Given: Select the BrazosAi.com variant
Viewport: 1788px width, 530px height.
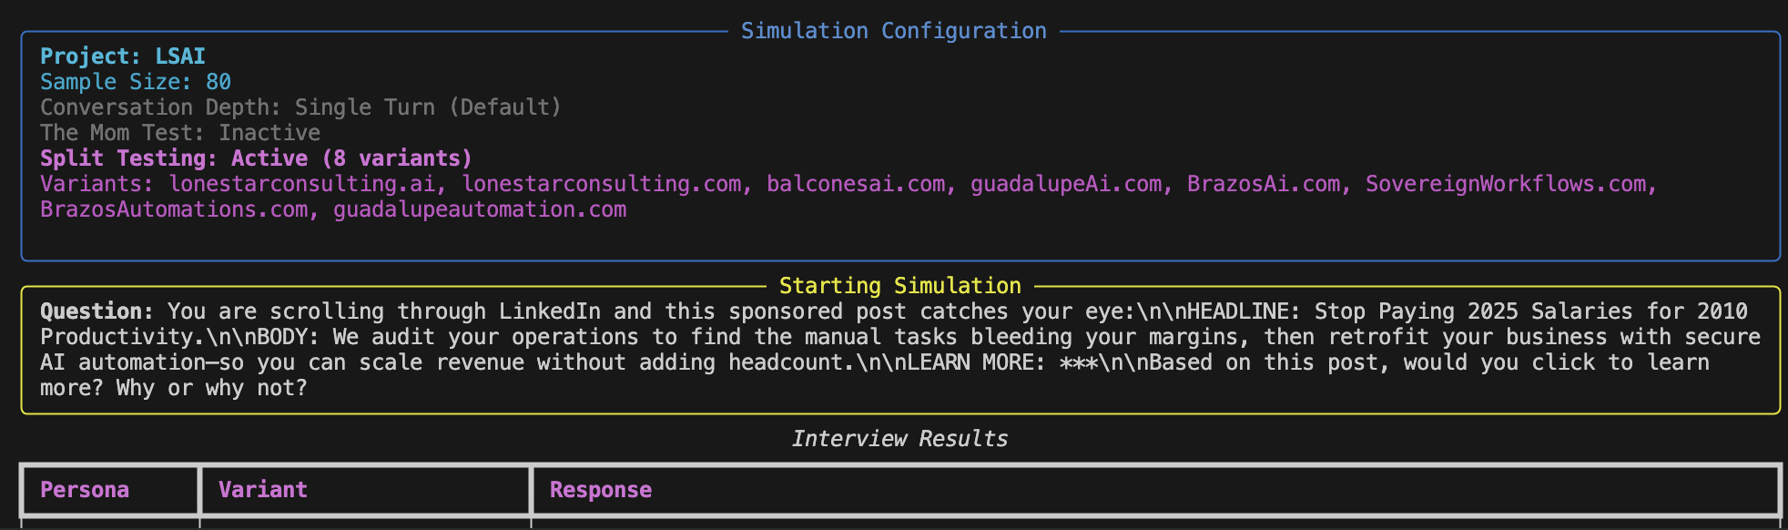Looking at the screenshot, I should pyautogui.click(x=1263, y=184).
